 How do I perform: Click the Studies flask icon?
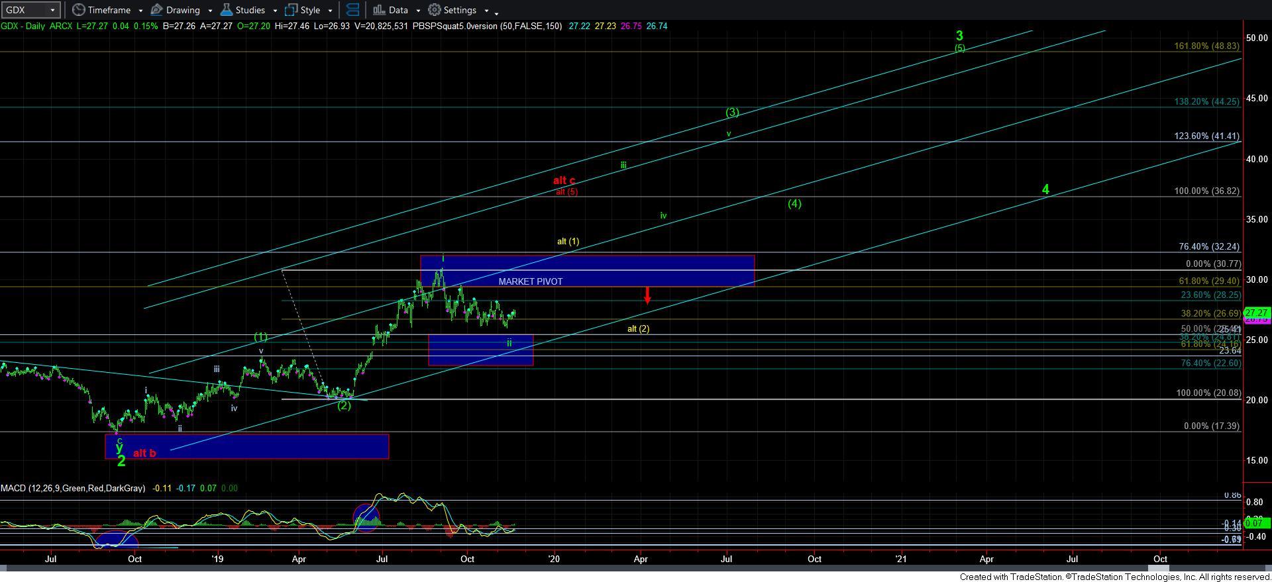coord(227,10)
